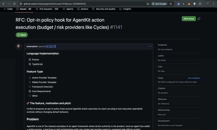Toggle Wallet Provider Template checkbox
Image resolution: width=217 pixels, height=130 pixels.
pyautogui.click(x=30, y=82)
